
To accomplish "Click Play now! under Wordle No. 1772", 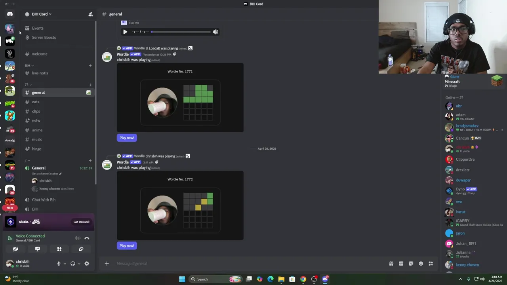I will point(127,246).
